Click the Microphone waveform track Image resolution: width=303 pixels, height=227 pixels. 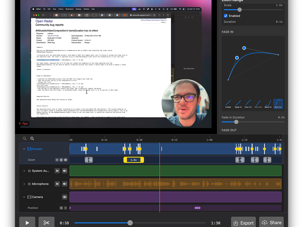[x=175, y=184]
